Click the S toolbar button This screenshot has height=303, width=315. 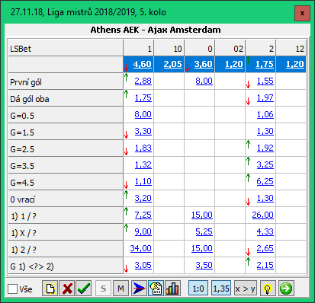coord(103,289)
